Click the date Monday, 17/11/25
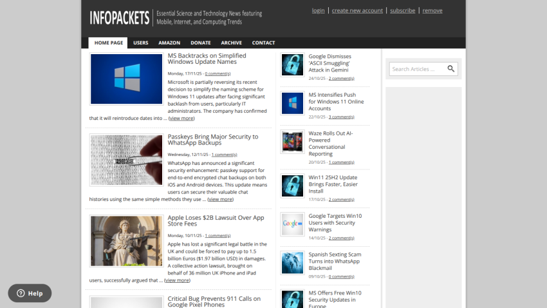This screenshot has height=308, width=547. coord(185,73)
